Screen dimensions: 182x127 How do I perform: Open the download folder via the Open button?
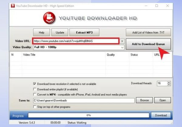click(163, 100)
